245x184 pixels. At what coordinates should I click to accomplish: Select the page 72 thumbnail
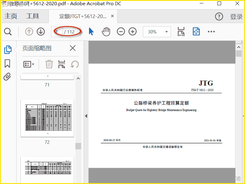tap(47, 118)
